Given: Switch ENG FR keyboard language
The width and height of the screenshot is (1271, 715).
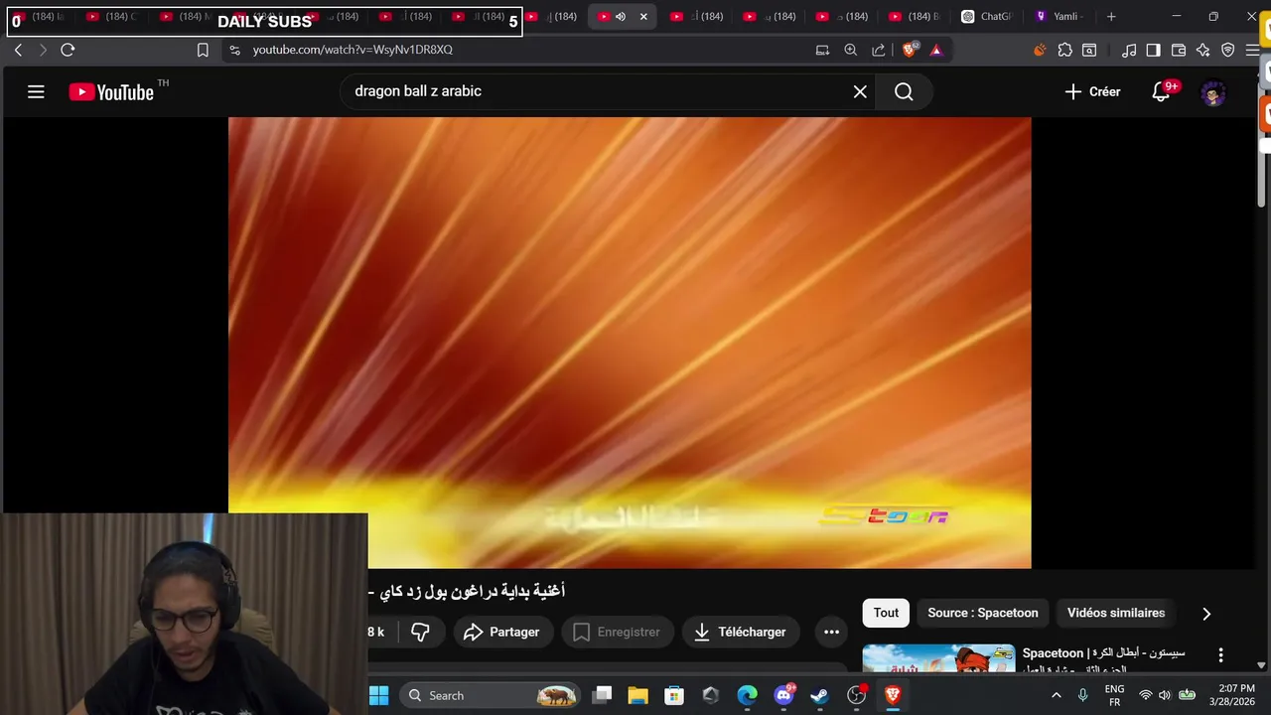Looking at the screenshot, I should click(1115, 695).
